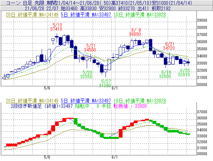The height and width of the screenshot is (161, 213).
Task: Click the 5/20 32550 low label
Action: point(86,75)
